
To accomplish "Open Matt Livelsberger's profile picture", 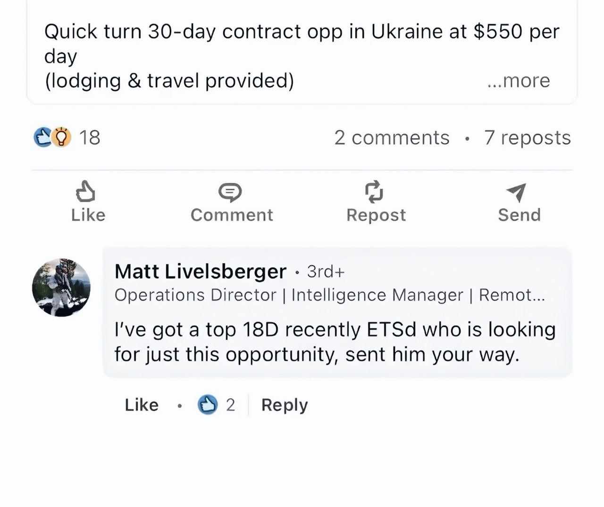I will [61, 287].
